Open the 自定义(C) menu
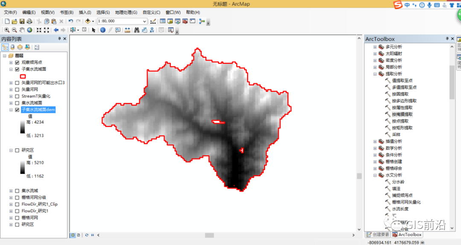461x245 pixels. [152, 12]
